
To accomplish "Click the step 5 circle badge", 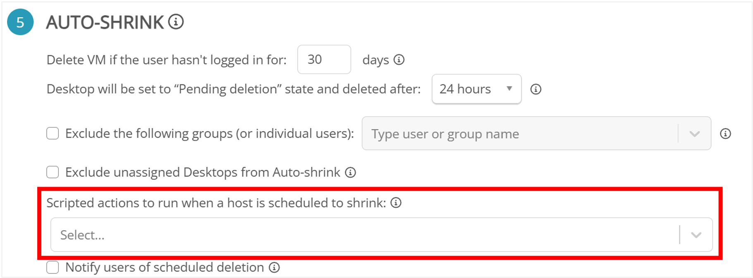I will pos(20,22).
